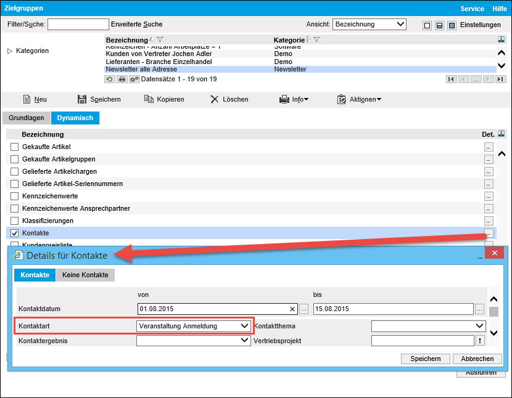Clear the von date 01.08.2015
The image size is (512, 398).
292,309
